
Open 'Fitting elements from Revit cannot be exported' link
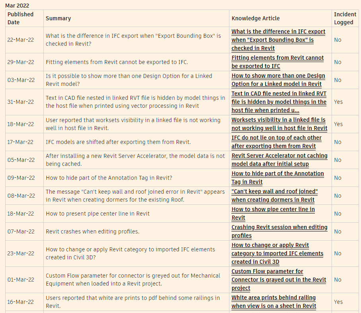[278, 62]
